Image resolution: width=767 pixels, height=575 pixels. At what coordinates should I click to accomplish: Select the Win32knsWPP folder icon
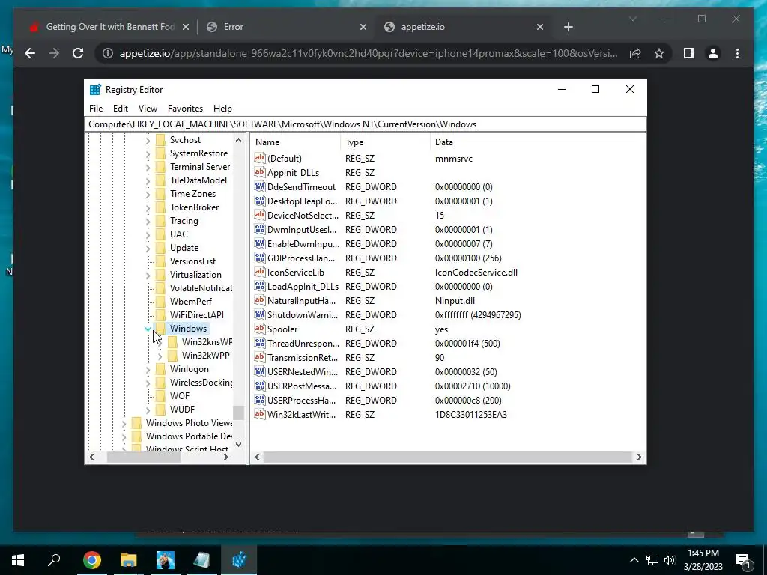(x=173, y=341)
